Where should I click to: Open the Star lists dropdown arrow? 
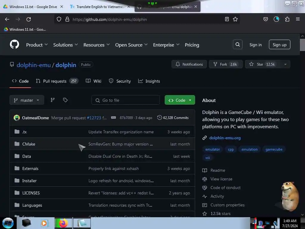point(285,64)
